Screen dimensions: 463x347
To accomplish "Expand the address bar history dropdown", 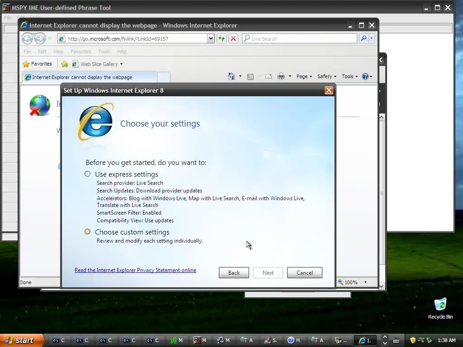I will pos(211,39).
